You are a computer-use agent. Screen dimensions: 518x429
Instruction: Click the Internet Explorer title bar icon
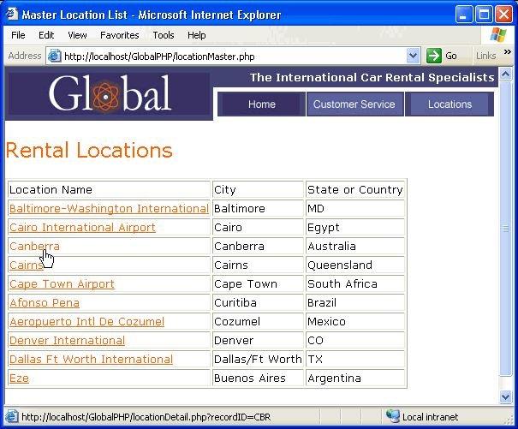click(x=12, y=14)
